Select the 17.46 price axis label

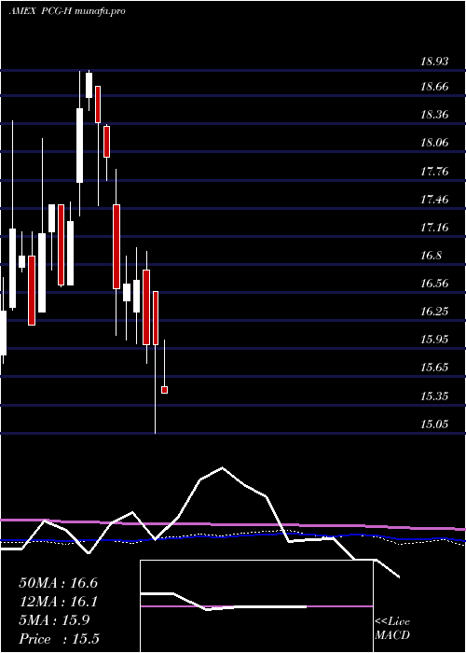(x=434, y=200)
